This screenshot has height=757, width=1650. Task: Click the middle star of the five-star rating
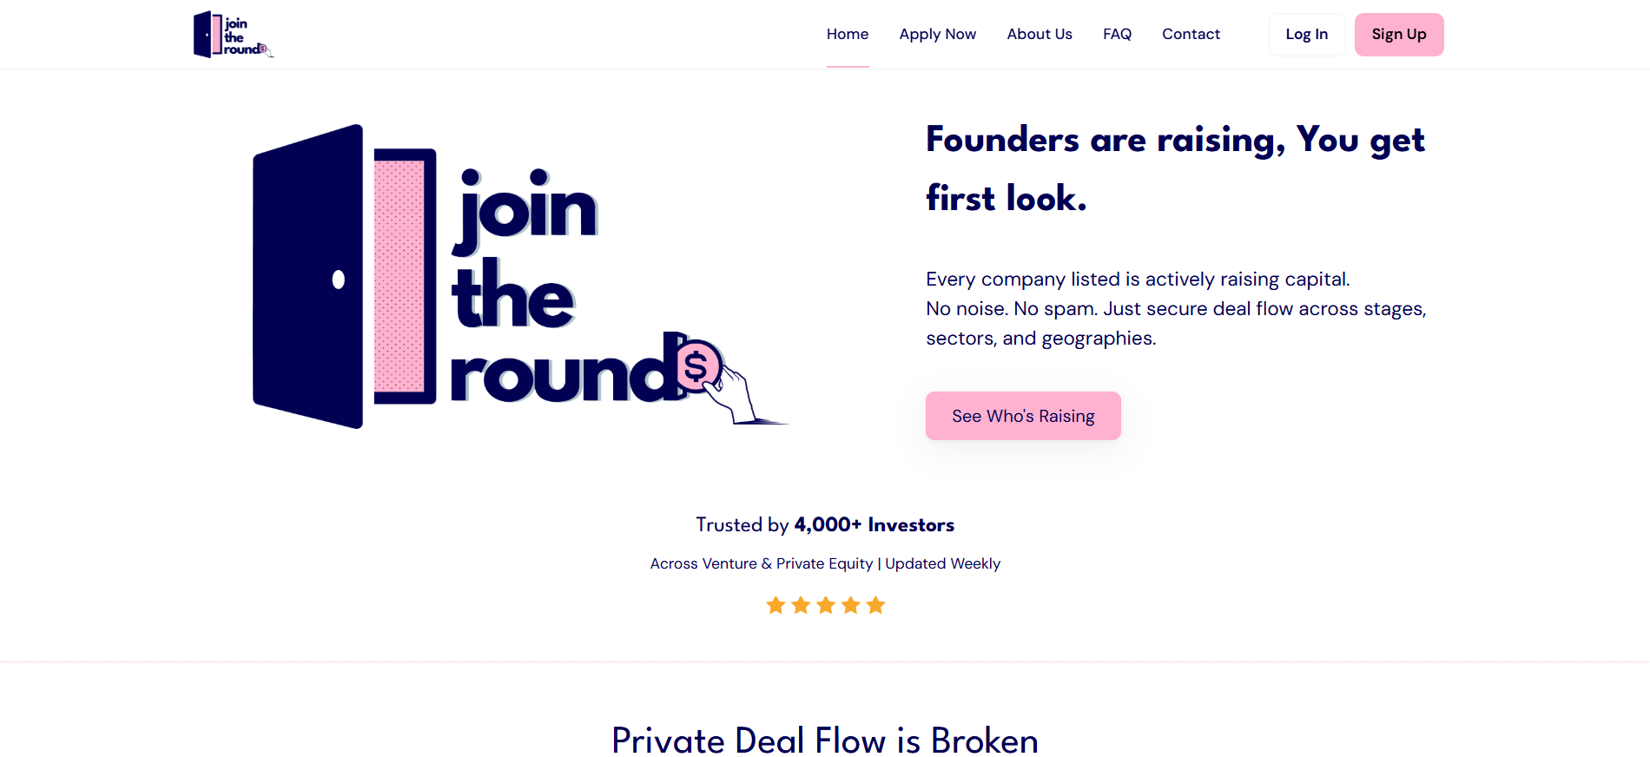(x=825, y=605)
